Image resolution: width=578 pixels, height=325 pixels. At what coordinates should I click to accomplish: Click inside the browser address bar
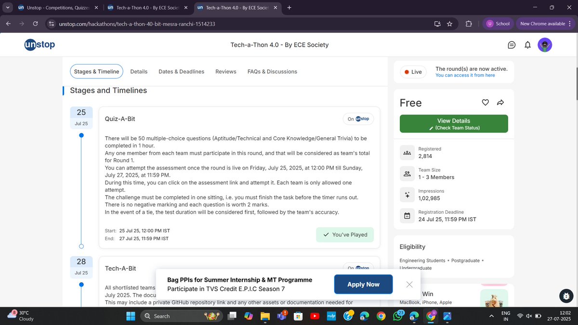coord(144,23)
